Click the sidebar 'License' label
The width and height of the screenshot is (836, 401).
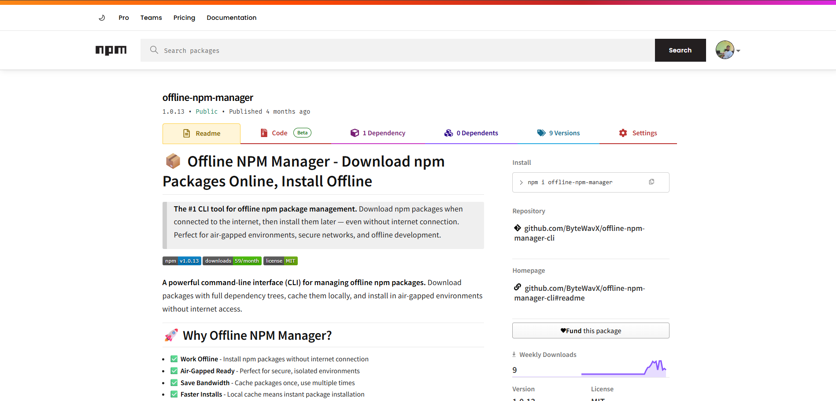click(602, 389)
